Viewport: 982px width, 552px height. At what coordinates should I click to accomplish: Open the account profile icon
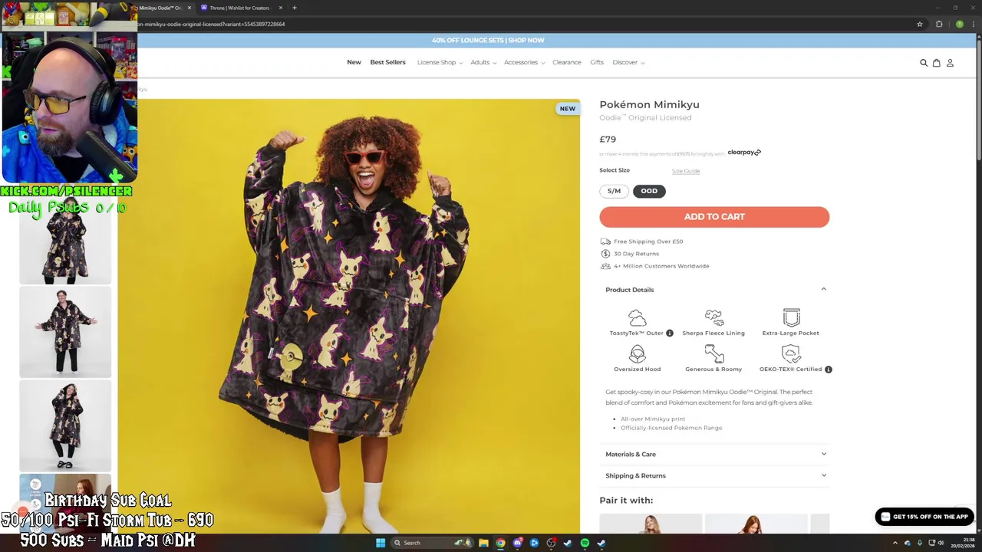point(950,63)
